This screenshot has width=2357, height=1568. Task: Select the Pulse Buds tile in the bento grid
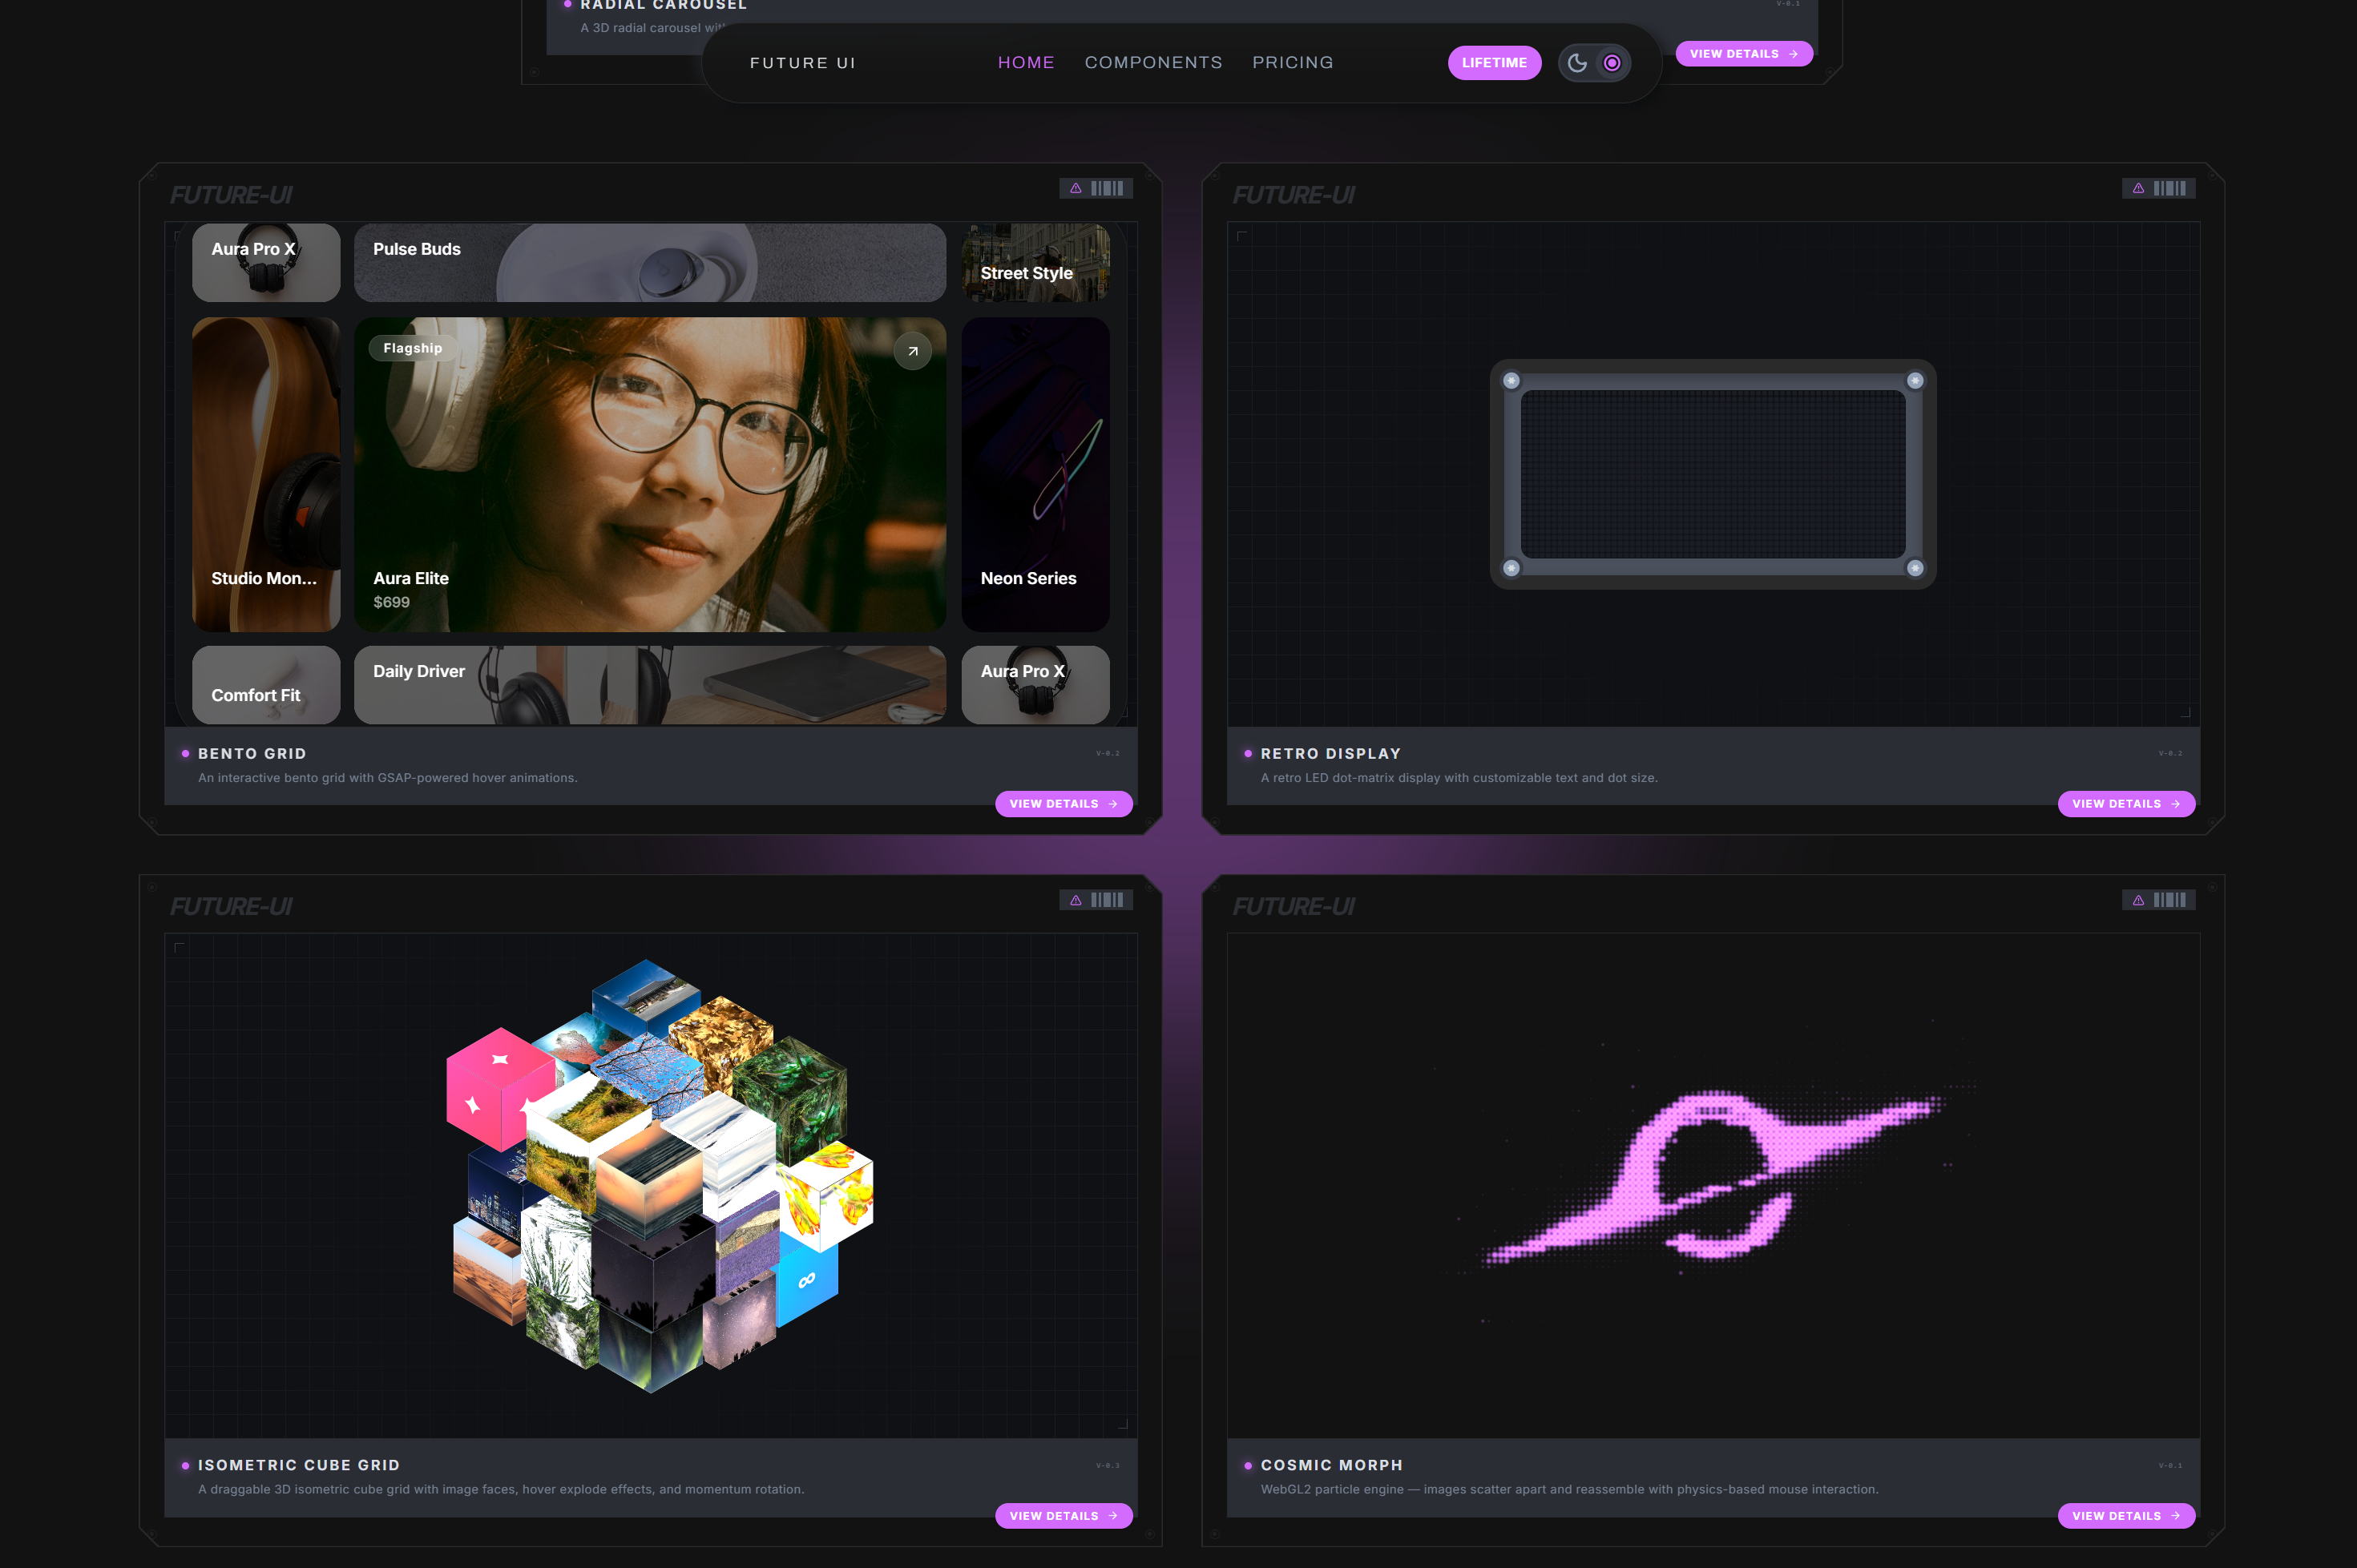650,262
